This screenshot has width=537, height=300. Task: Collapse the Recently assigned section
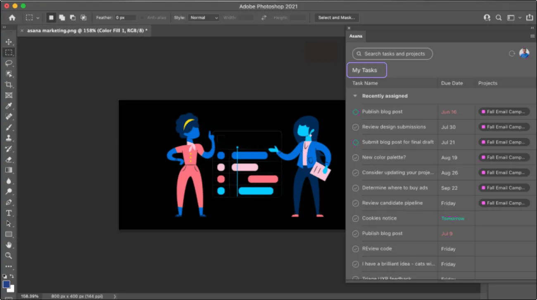(355, 96)
